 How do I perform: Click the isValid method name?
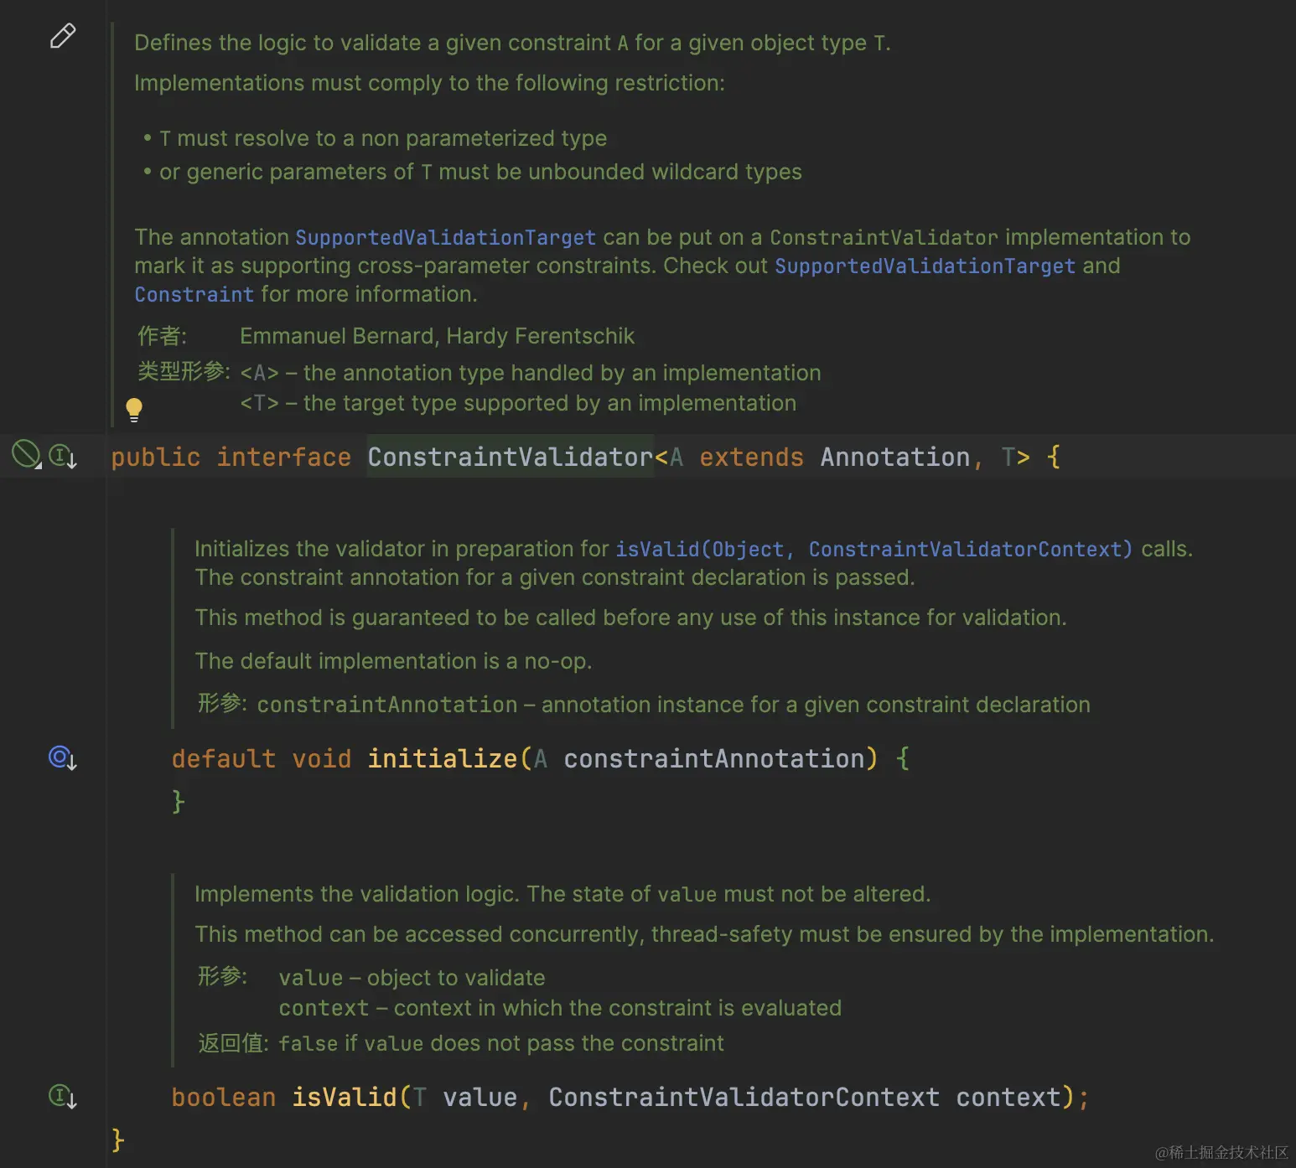[x=345, y=1098]
